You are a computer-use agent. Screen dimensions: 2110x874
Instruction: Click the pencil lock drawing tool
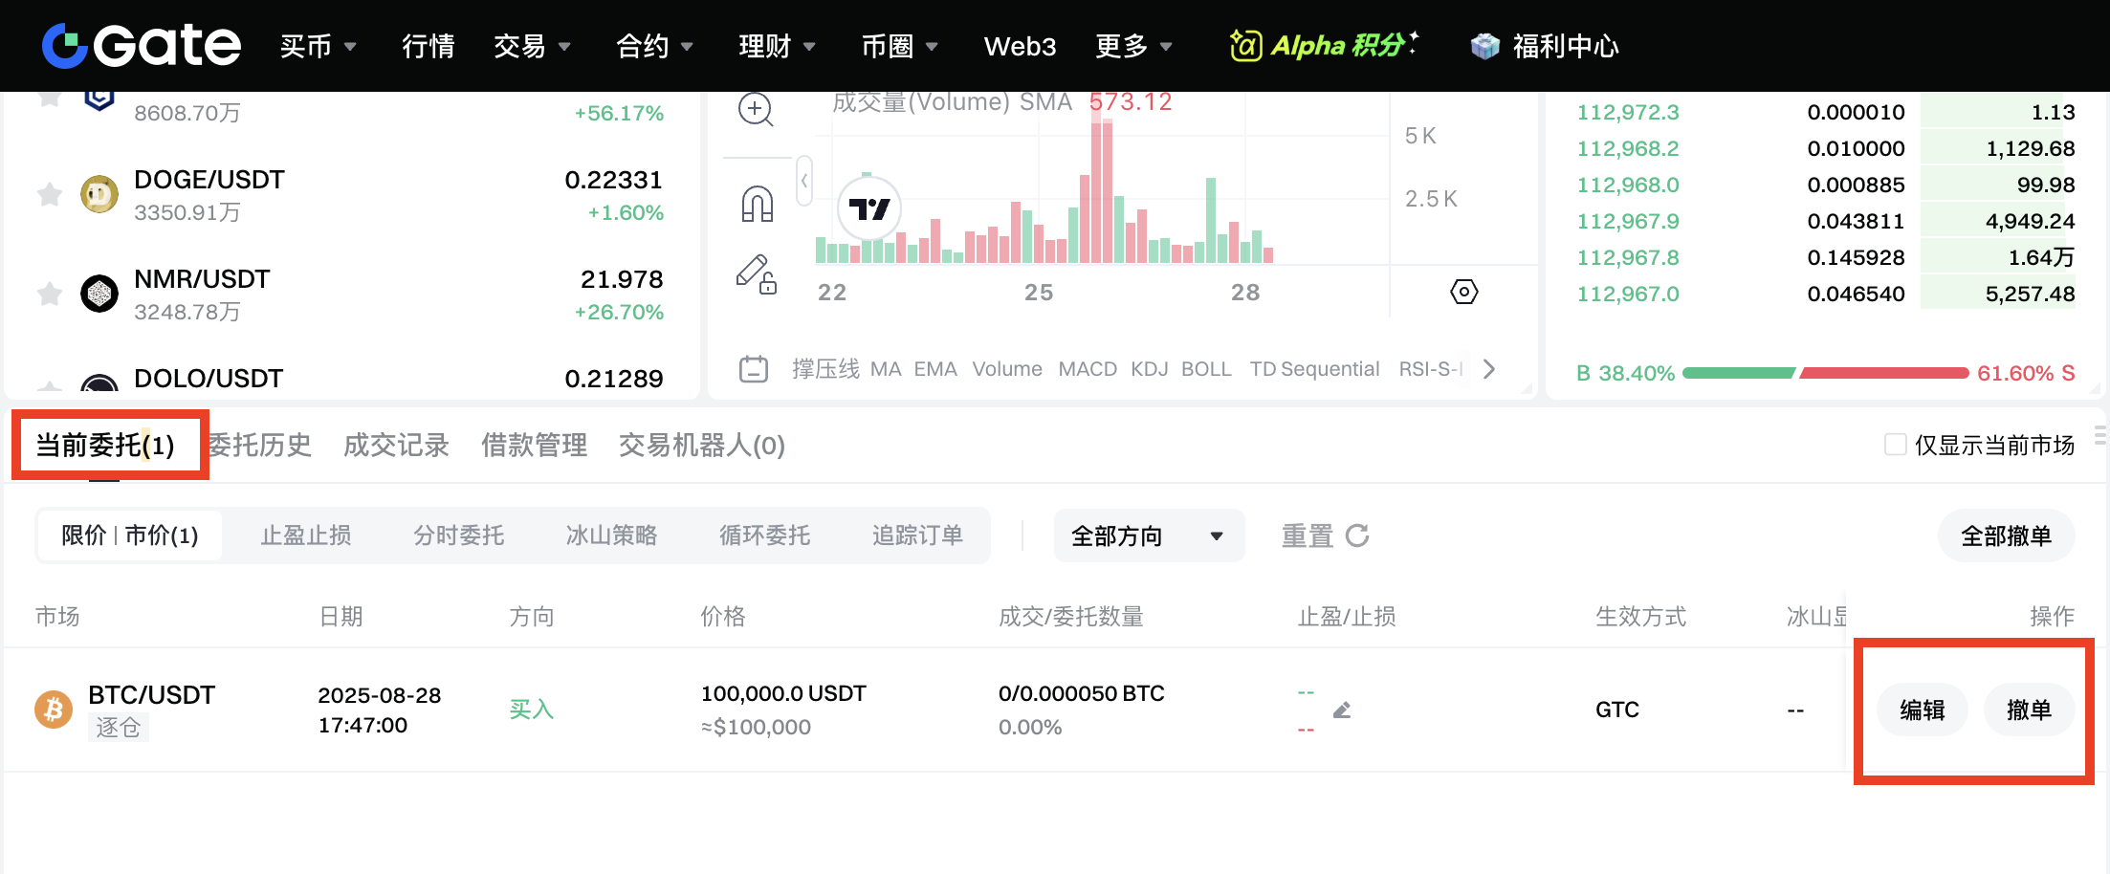[756, 273]
